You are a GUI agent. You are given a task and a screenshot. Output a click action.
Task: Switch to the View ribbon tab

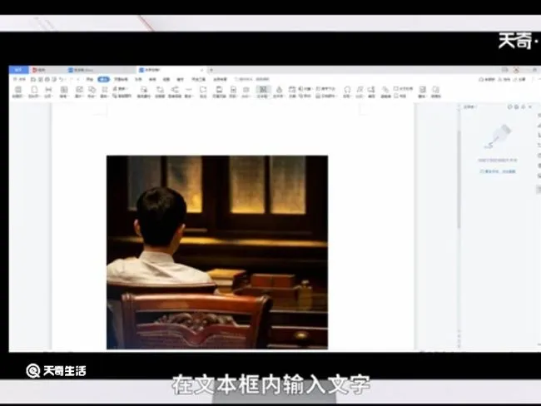tap(166, 79)
